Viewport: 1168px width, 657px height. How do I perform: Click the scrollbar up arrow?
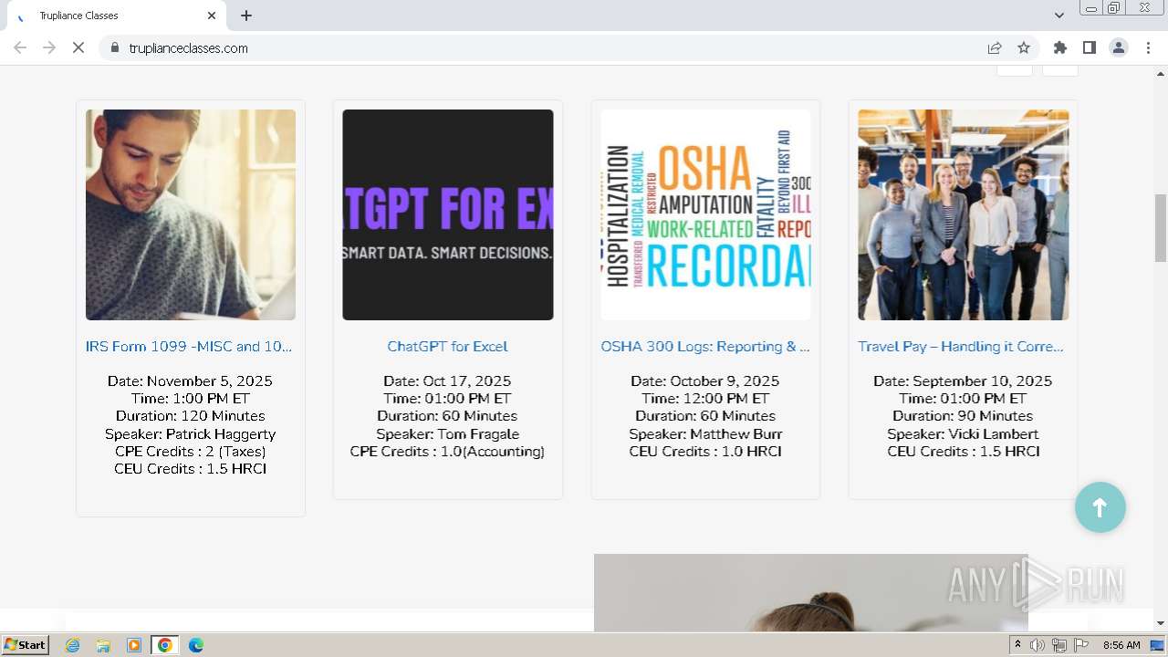click(1161, 72)
